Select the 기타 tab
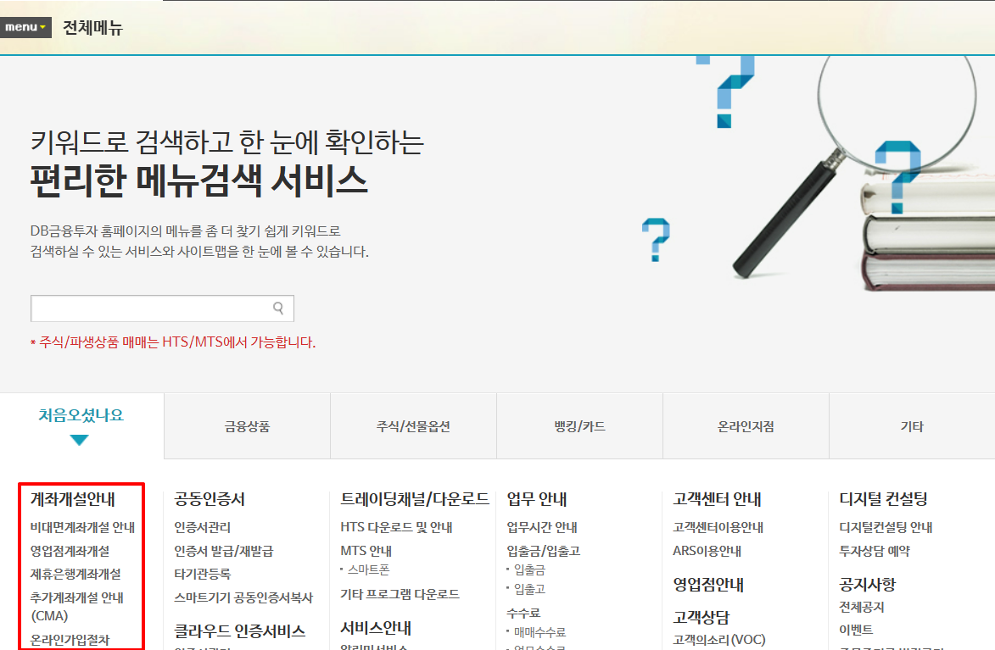This screenshot has height=650, width=995. tap(912, 425)
